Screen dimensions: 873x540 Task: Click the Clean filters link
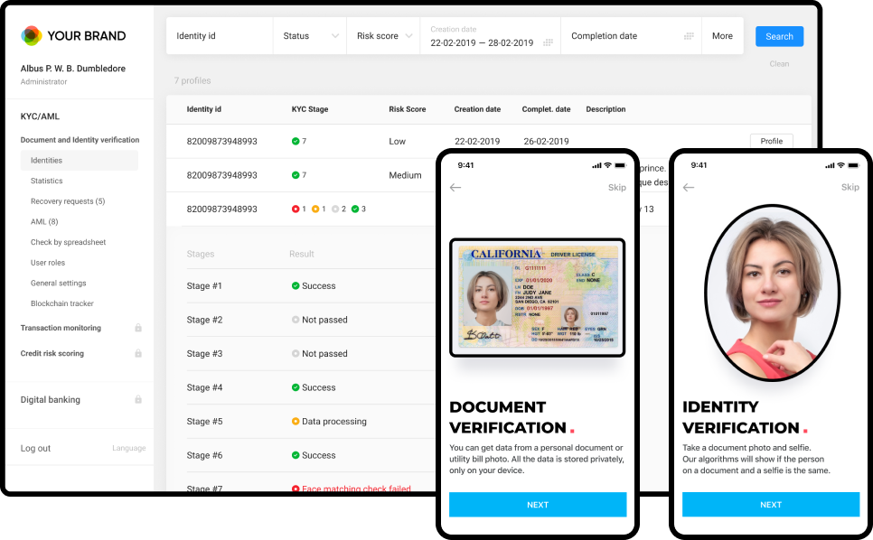pyautogui.click(x=779, y=64)
